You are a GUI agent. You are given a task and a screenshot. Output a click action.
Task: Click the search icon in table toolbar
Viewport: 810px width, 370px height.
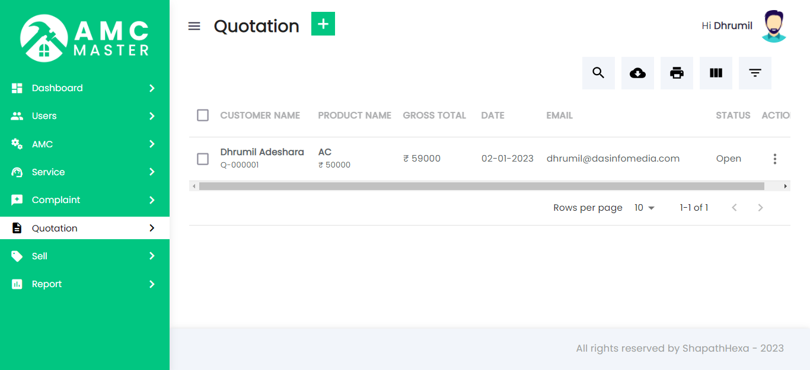coord(598,73)
